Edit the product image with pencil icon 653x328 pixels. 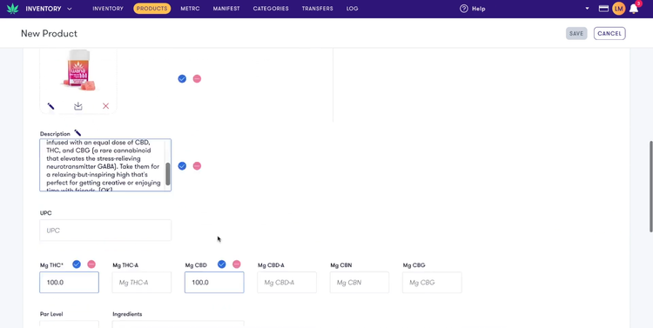[50, 106]
